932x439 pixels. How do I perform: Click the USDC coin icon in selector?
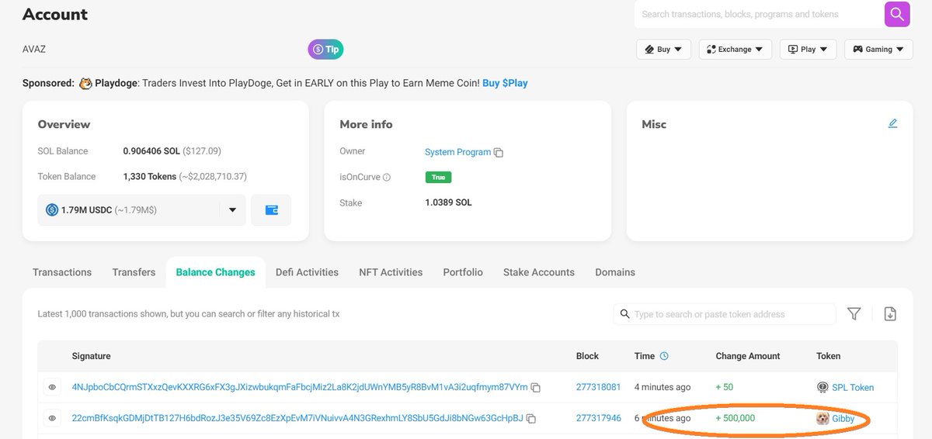pos(52,209)
